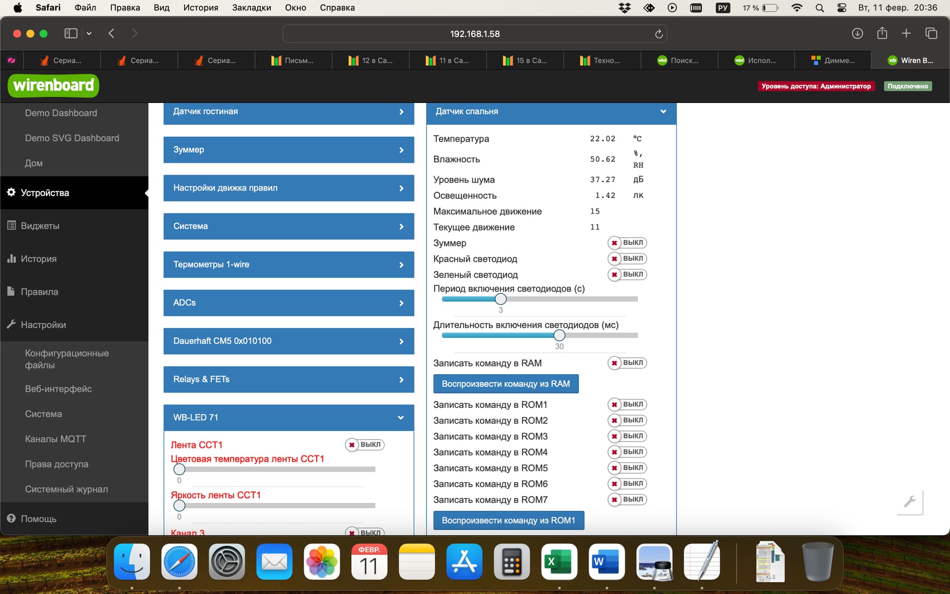This screenshot has height=594, width=950.
Task: Expand Термометры 1-wire panel
Action: [x=288, y=264]
